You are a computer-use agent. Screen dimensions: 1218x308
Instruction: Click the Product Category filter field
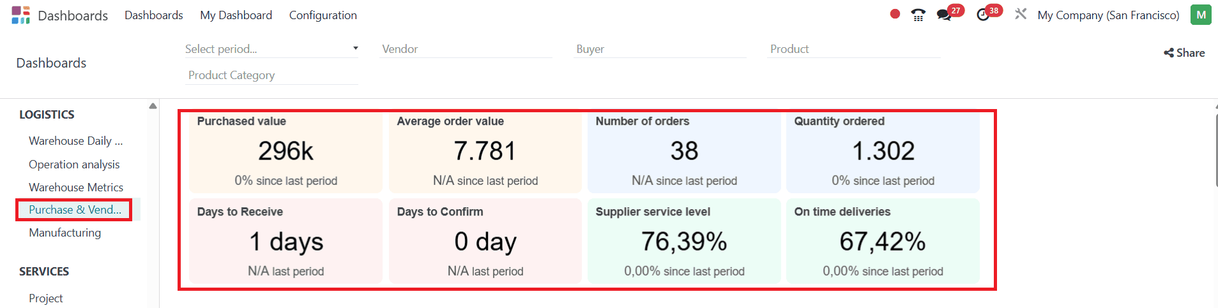pos(271,75)
